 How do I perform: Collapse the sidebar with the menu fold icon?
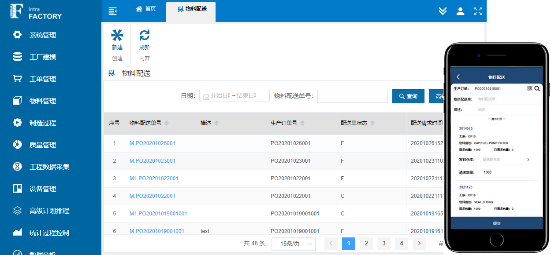coord(112,11)
